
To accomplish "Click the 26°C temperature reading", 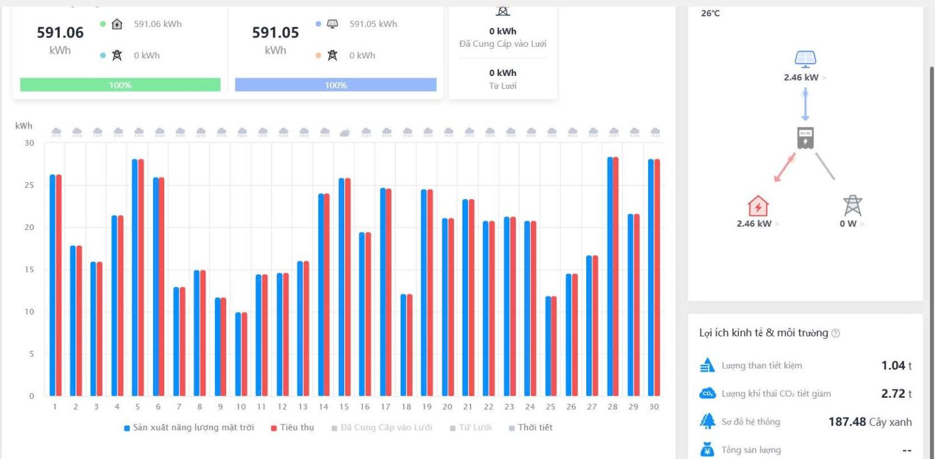I will point(711,13).
